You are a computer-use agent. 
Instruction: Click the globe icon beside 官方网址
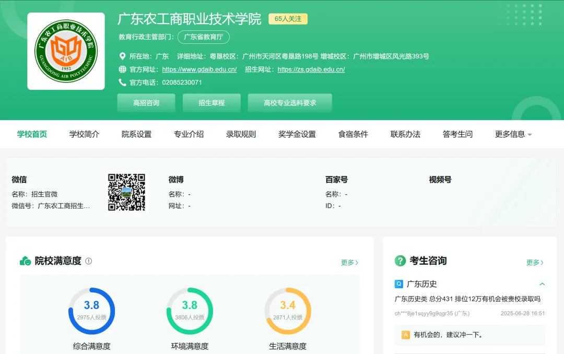coord(122,69)
